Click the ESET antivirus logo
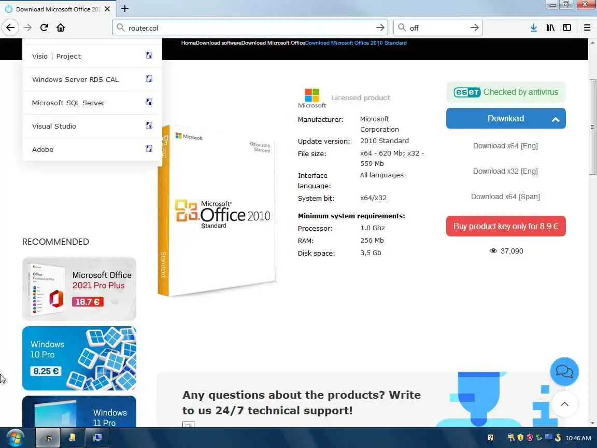 click(467, 92)
